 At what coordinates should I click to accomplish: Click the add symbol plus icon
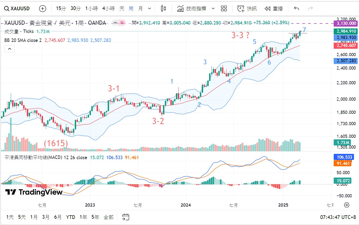(42, 8)
